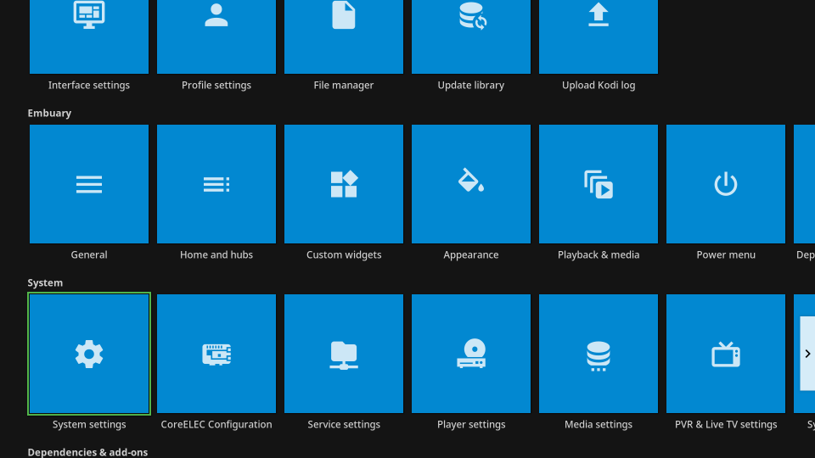Image resolution: width=815 pixels, height=458 pixels.
Task: Open System settings gear tile
Action: pyautogui.click(x=89, y=354)
